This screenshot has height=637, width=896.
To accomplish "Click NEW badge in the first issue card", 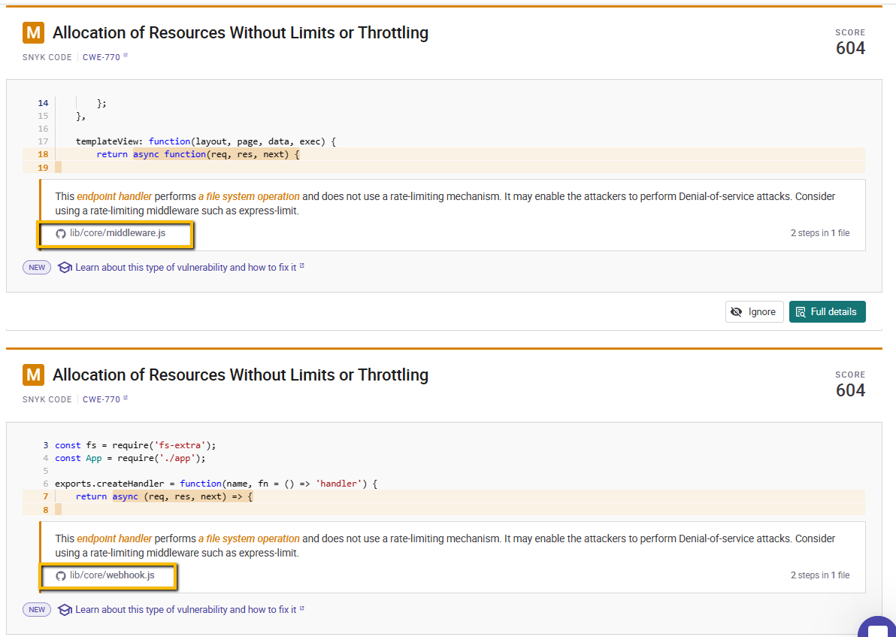I will [x=37, y=267].
